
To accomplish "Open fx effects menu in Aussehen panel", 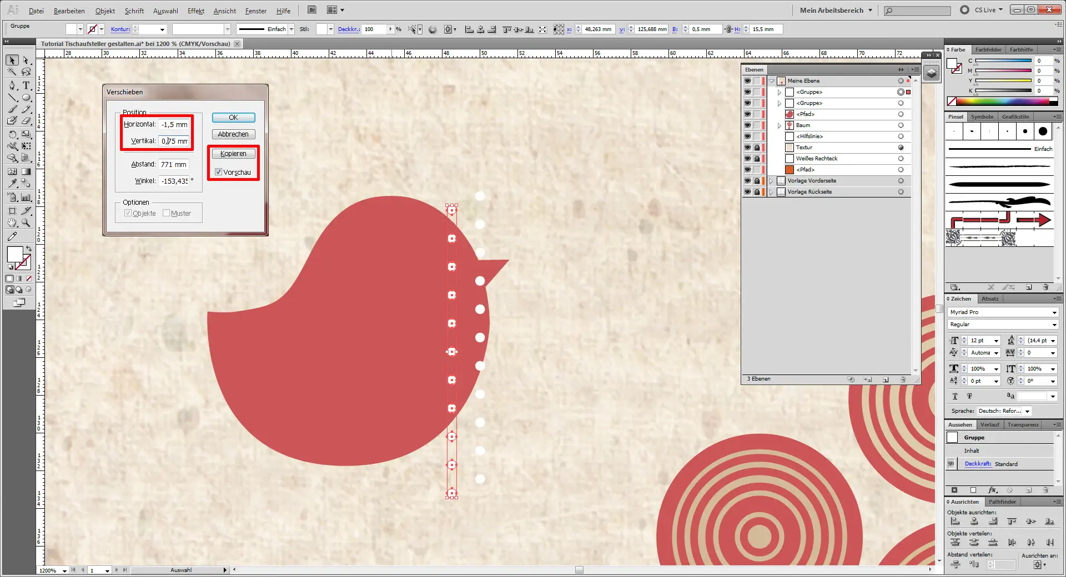I will (x=992, y=490).
